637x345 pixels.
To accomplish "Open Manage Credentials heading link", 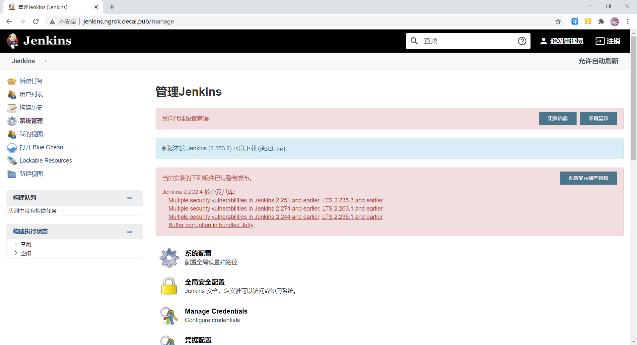I will [x=216, y=311].
